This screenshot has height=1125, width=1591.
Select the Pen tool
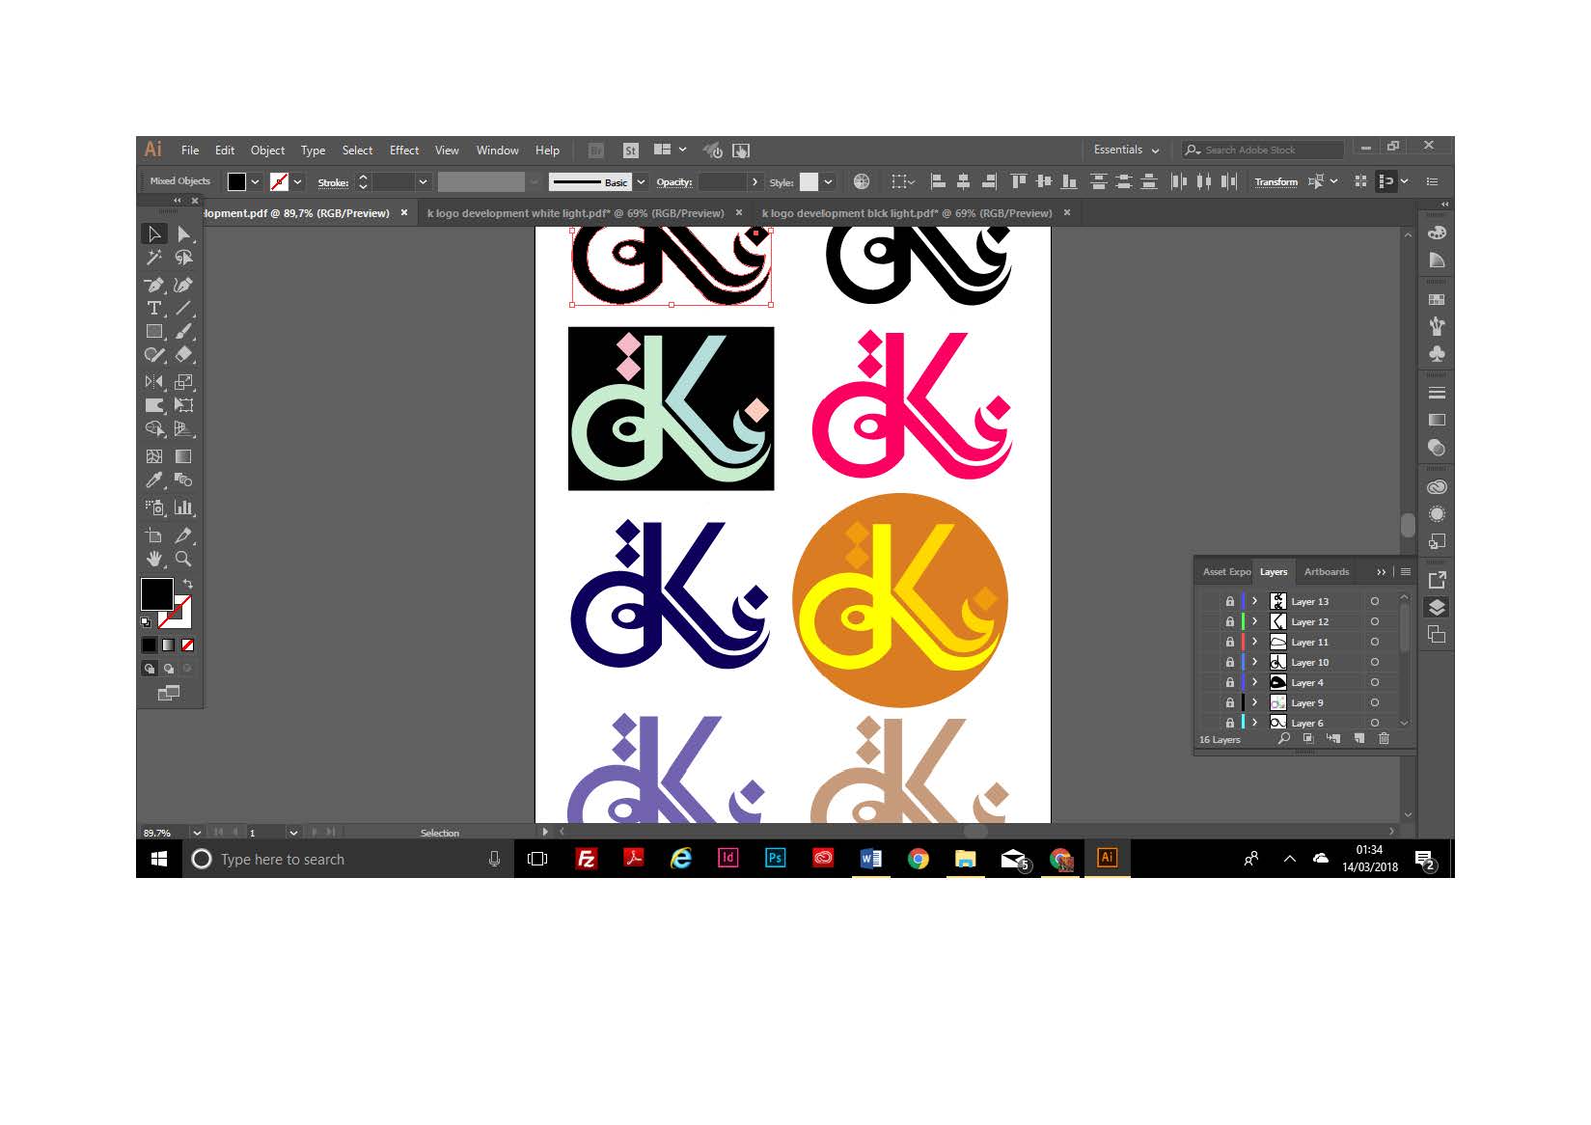point(154,286)
